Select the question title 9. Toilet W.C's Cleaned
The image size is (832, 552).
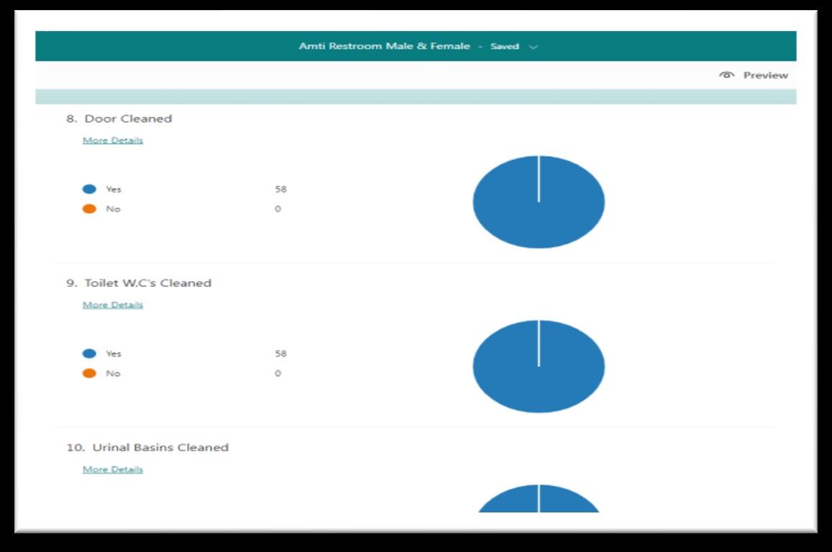pos(139,282)
